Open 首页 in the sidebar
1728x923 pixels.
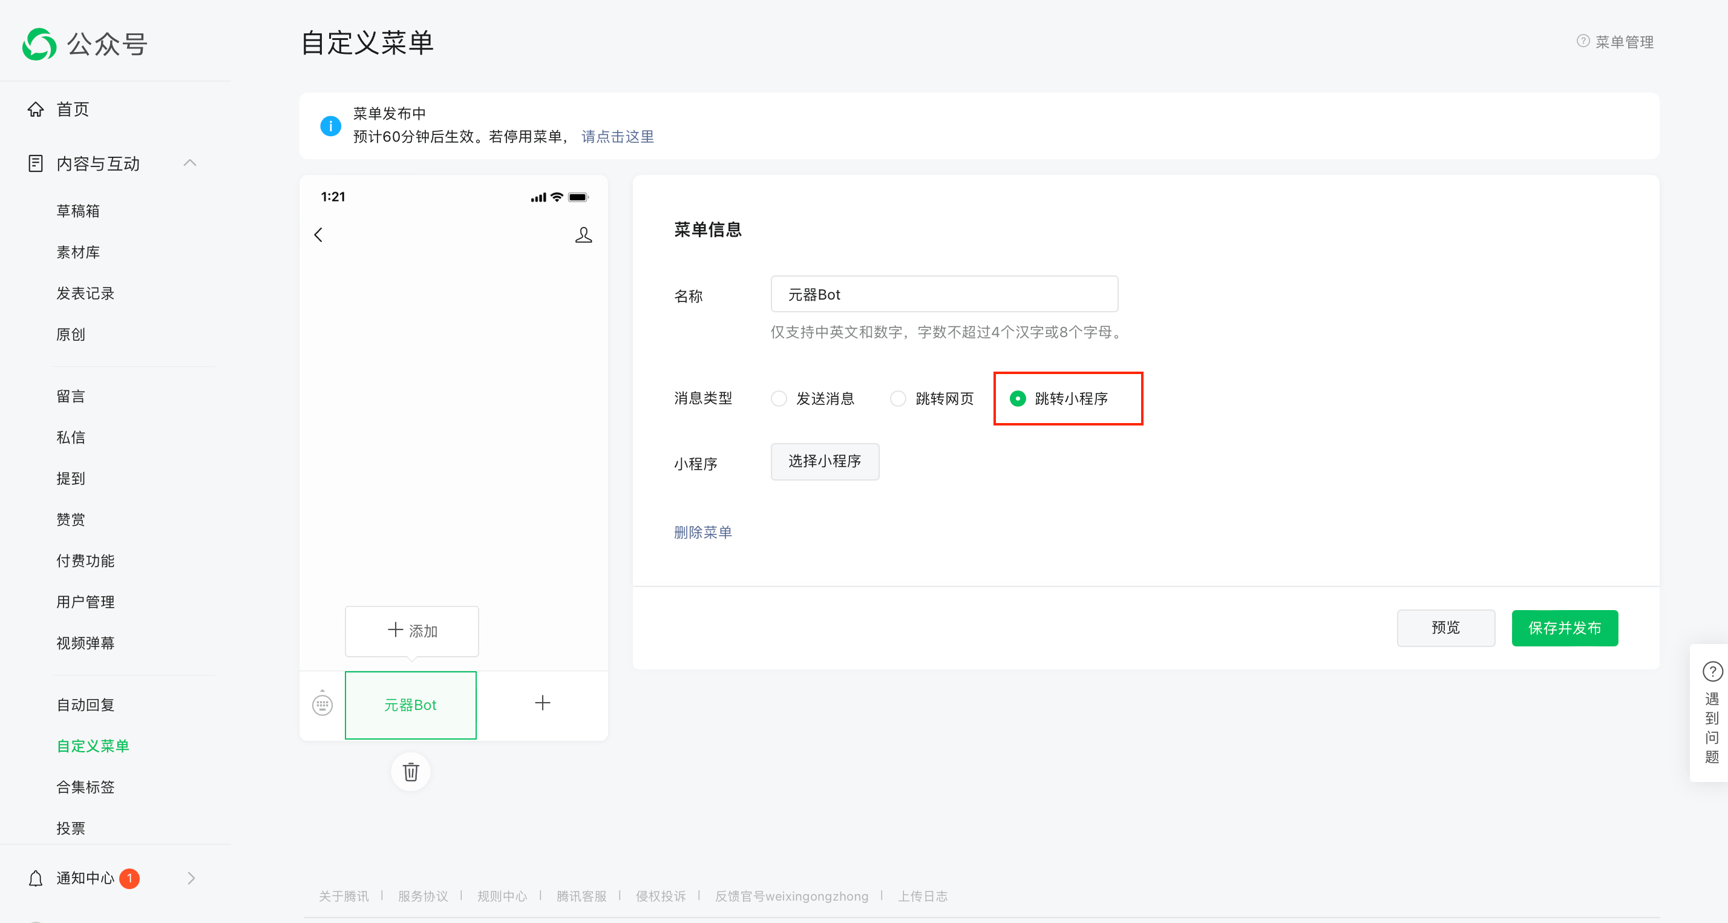(73, 110)
